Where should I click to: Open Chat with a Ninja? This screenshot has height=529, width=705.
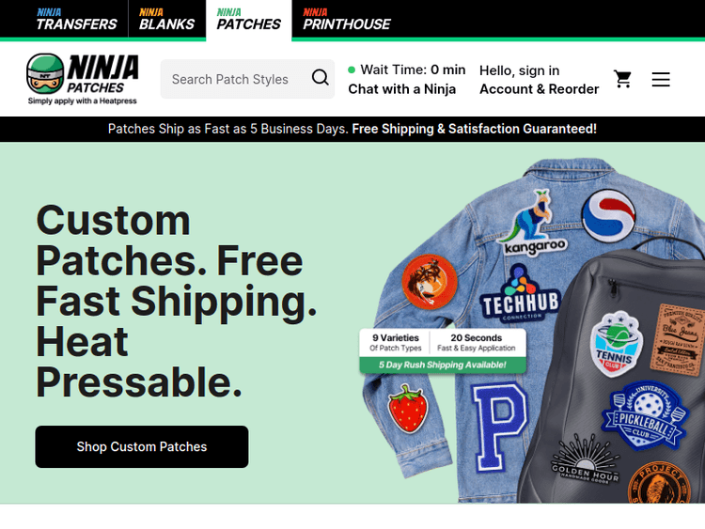[402, 89]
